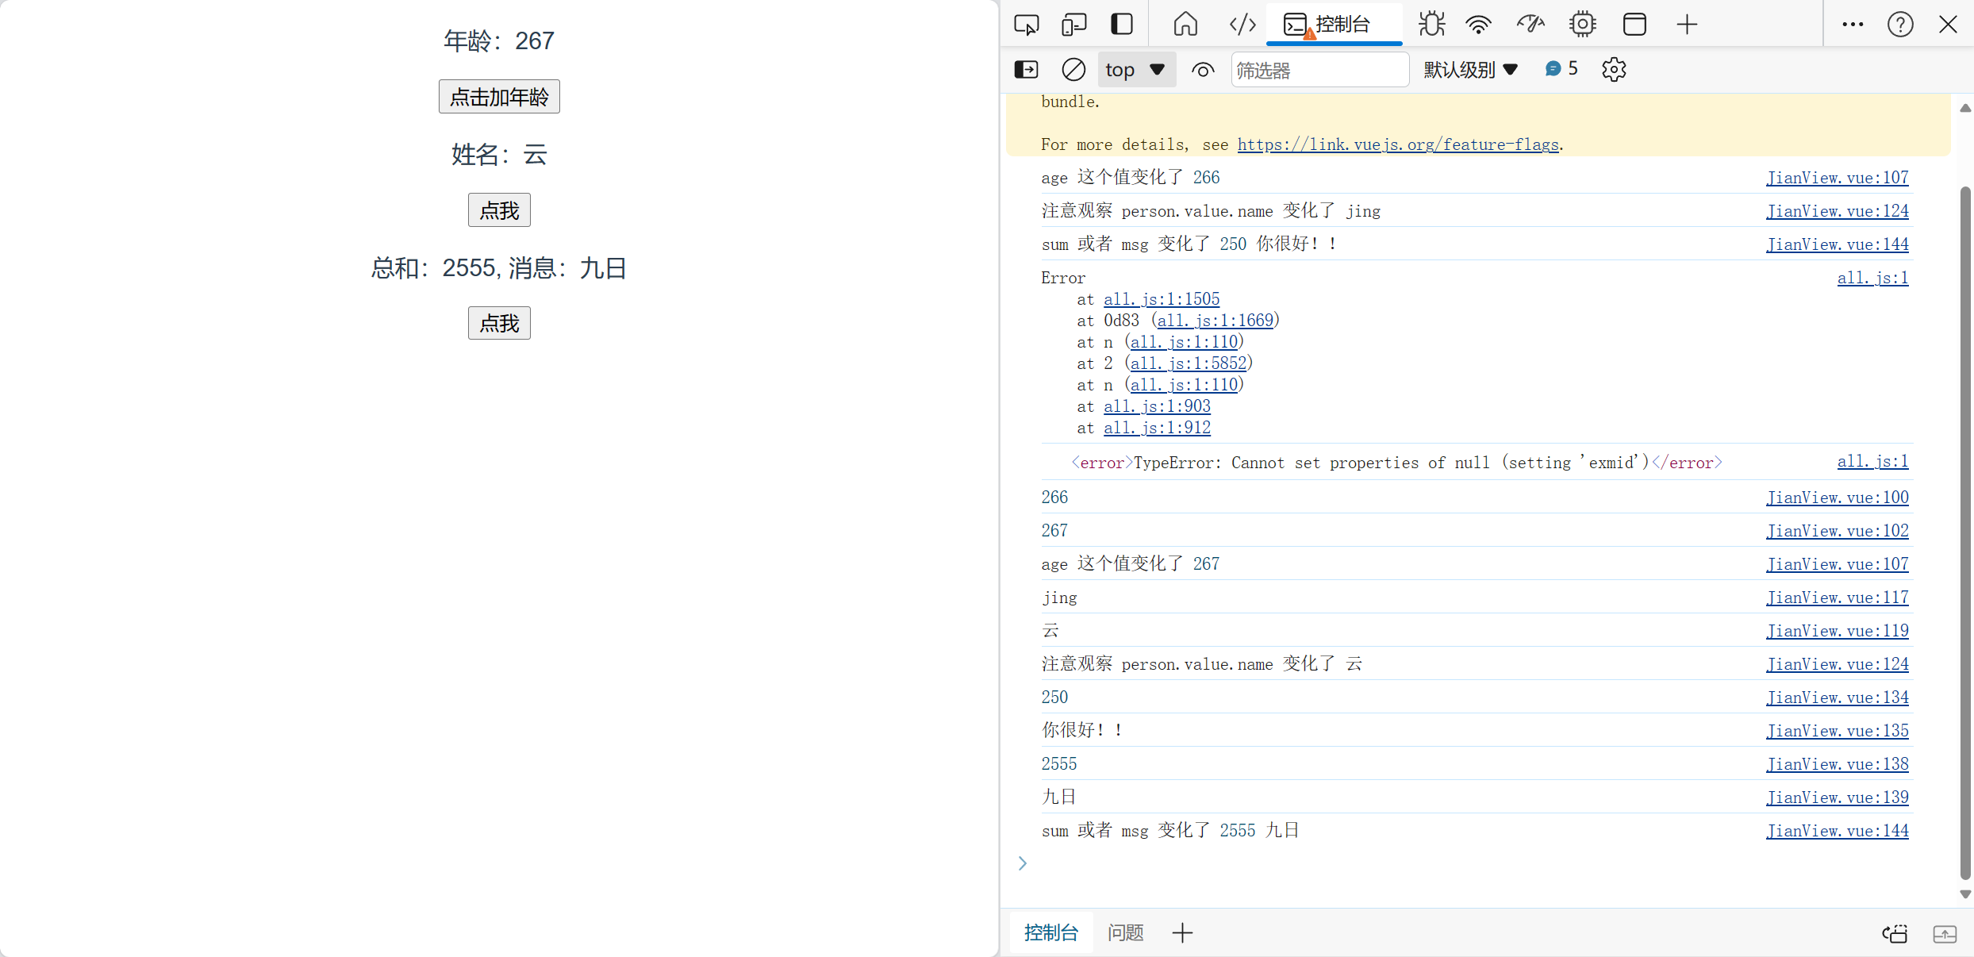Click 点我 button below 总和

point(499,323)
